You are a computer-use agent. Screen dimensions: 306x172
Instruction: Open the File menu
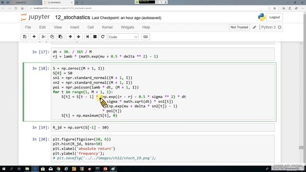(28, 27)
